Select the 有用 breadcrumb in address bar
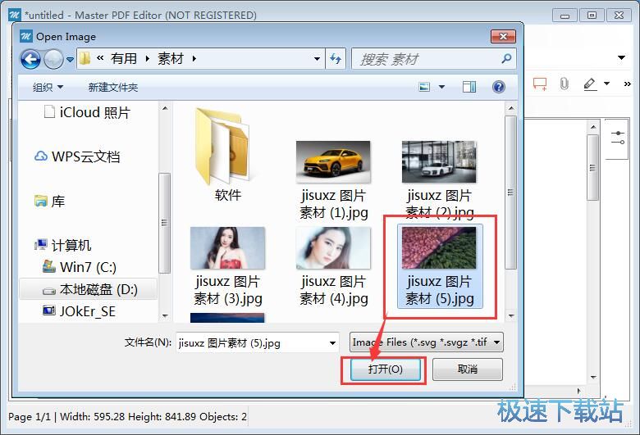The image size is (640, 435). pos(124,59)
